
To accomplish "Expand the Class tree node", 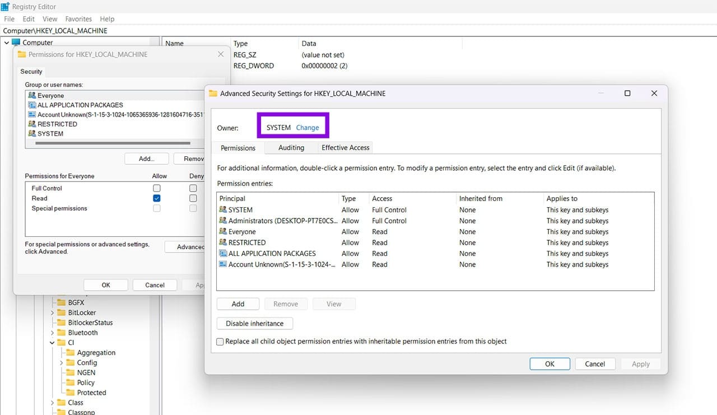I will coord(53,403).
